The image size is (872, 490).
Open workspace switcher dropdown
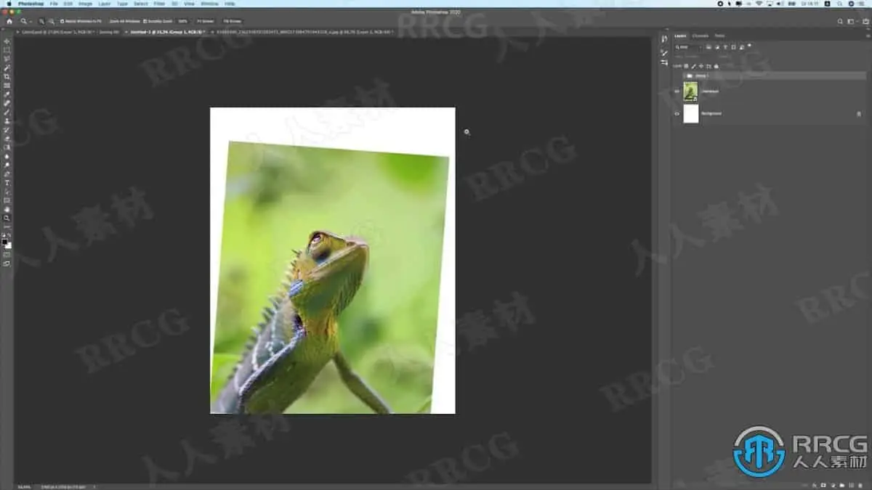click(x=852, y=21)
